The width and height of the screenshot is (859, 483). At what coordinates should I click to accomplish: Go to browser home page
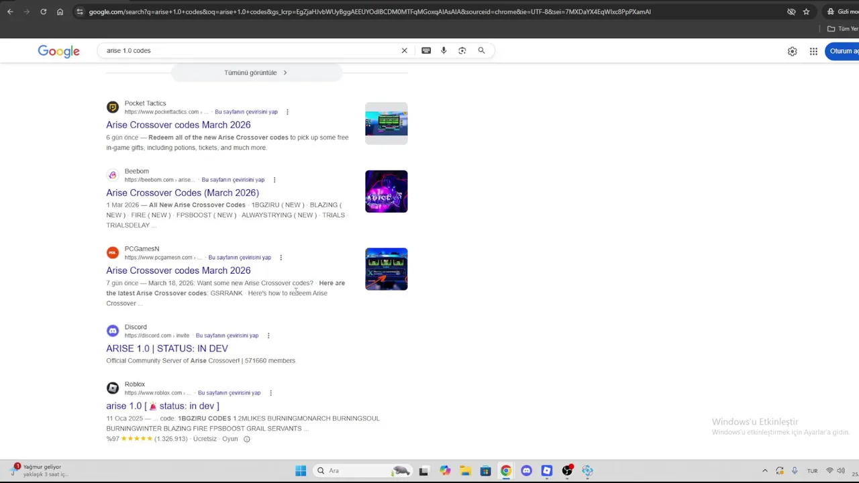(x=60, y=11)
